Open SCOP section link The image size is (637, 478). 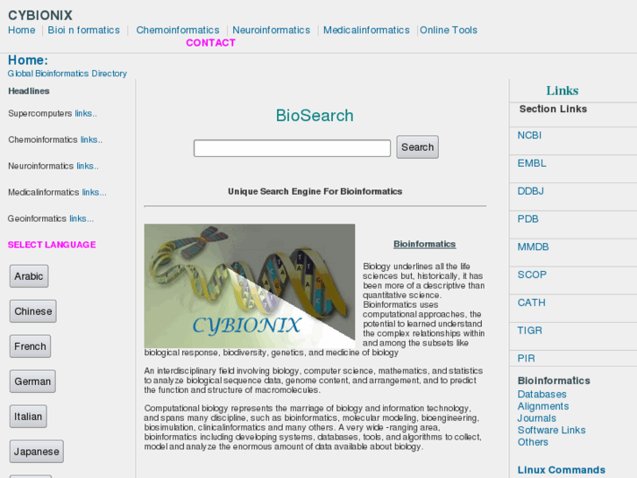532,275
